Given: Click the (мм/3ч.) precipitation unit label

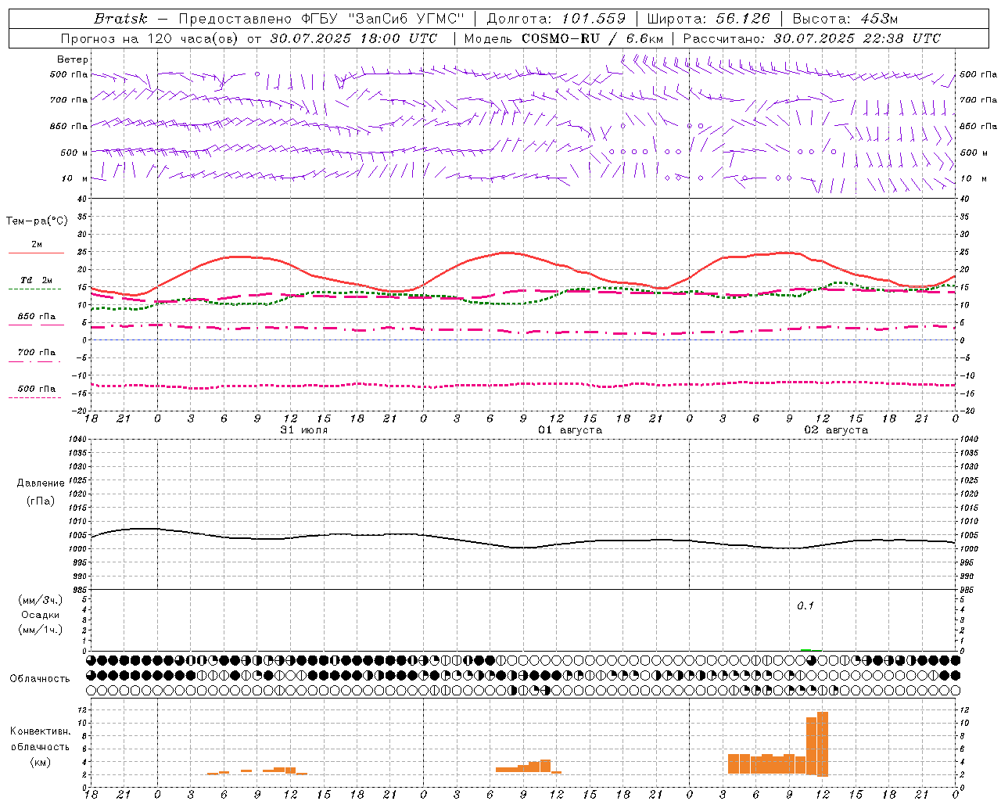Looking at the screenshot, I should point(41,600).
